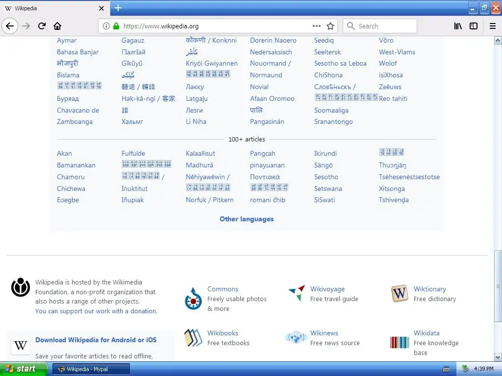
Task: Click the Wikimedia Foundation logo
Action: pos(21,287)
